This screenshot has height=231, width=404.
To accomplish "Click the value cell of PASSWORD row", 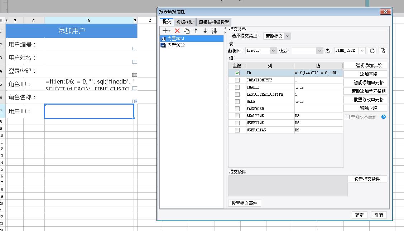I will [318, 109].
